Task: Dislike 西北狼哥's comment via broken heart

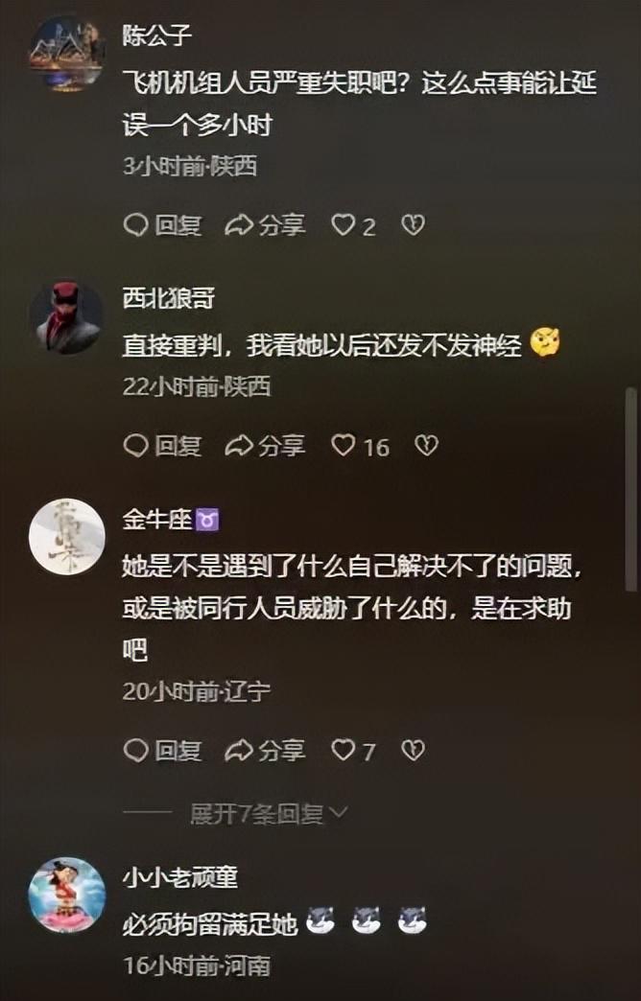Action: (x=426, y=446)
